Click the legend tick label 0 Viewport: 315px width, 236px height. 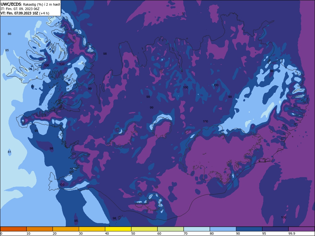pyautogui.click(x=1, y=233)
